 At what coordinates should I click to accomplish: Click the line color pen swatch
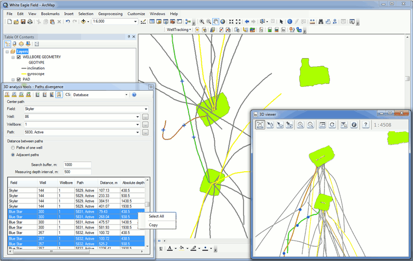194,248
